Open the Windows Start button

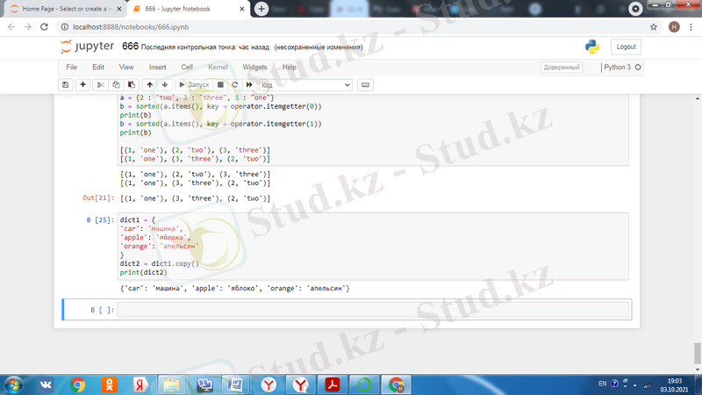pyautogui.click(x=14, y=384)
